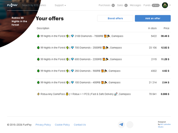
Task: Click the diamond icon in 2100 Diamonds offer
Action: pos(72,36)
